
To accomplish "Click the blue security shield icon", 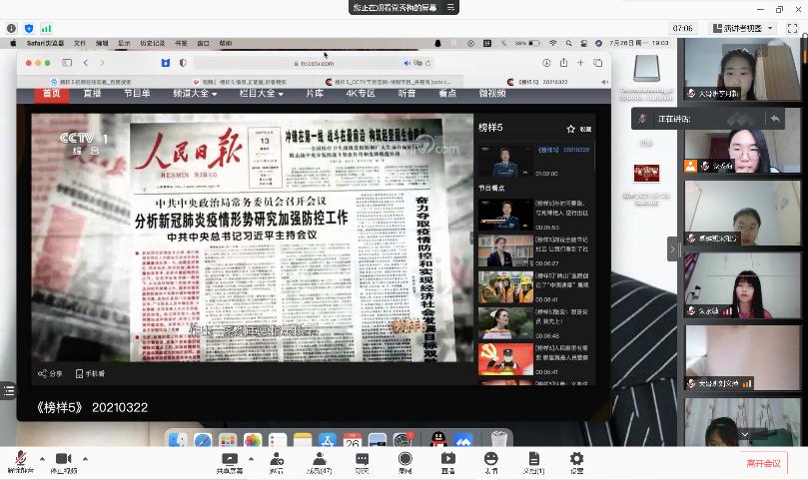I will 29,28.
